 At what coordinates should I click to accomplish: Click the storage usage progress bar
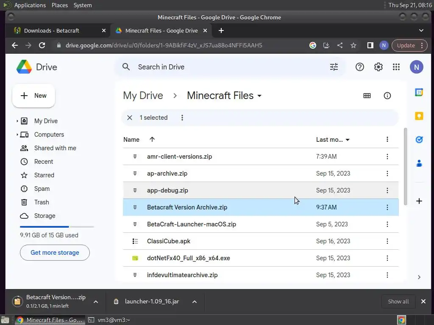tap(57, 227)
